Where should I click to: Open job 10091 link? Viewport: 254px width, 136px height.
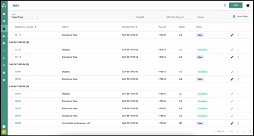[18, 101]
